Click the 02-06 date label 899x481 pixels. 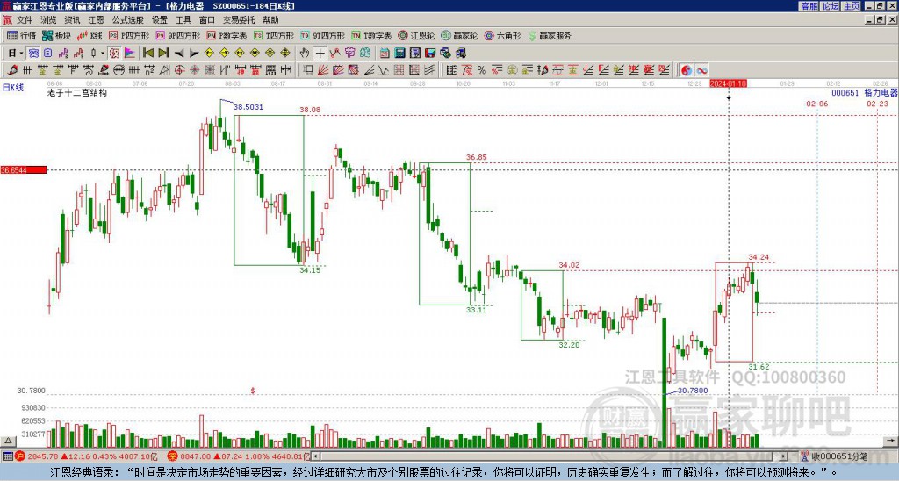(817, 104)
